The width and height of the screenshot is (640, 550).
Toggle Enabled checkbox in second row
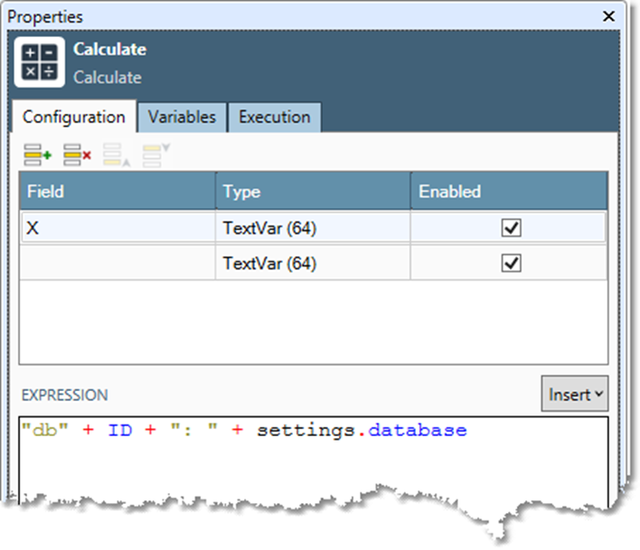(511, 263)
